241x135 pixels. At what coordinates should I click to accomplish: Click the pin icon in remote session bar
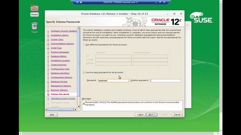tap(78, 2)
